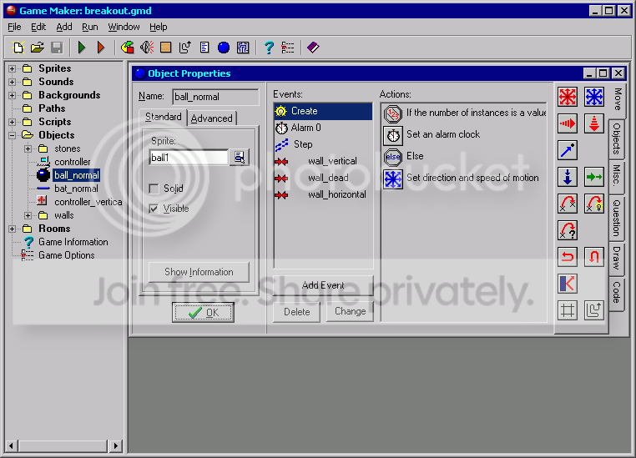Switch to the Advanced tab
The image size is (636, 458).
click(x=212, y=118)
